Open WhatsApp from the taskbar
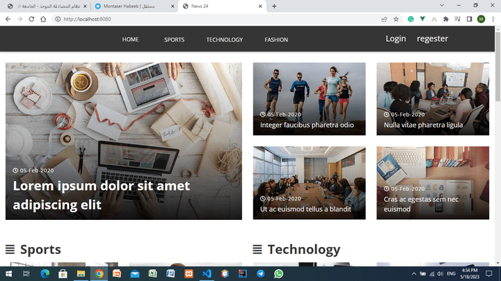Viewport: 501px width, 281px height. click(x=278, y=273)
